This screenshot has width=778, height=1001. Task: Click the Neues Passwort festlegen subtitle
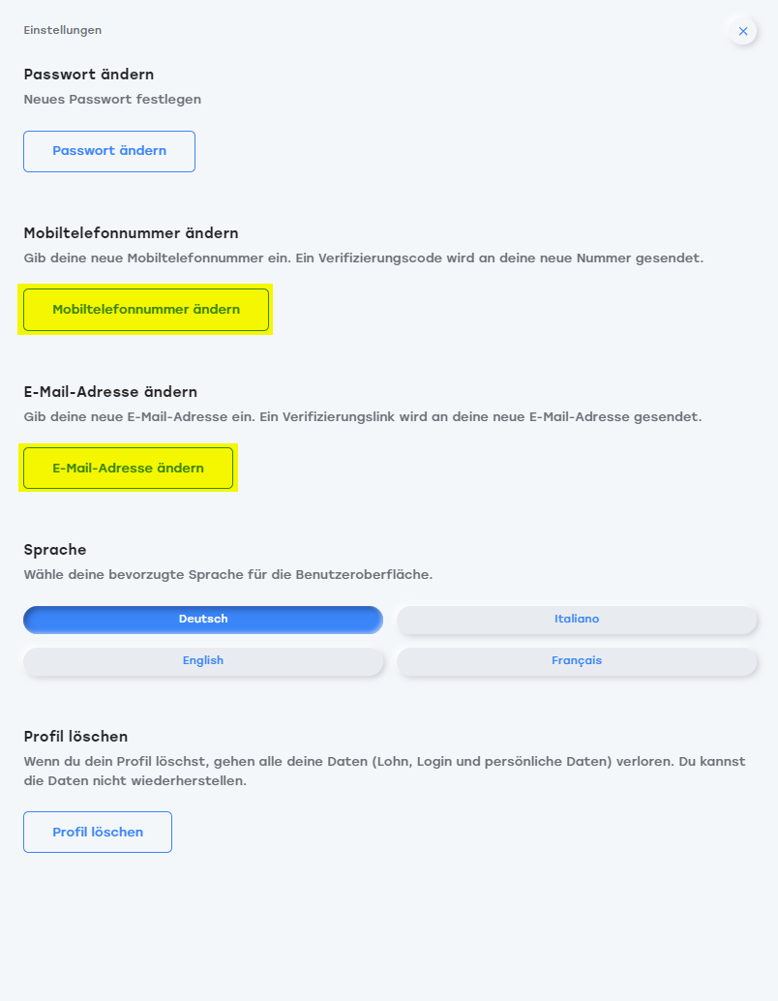tap(112, 99)
